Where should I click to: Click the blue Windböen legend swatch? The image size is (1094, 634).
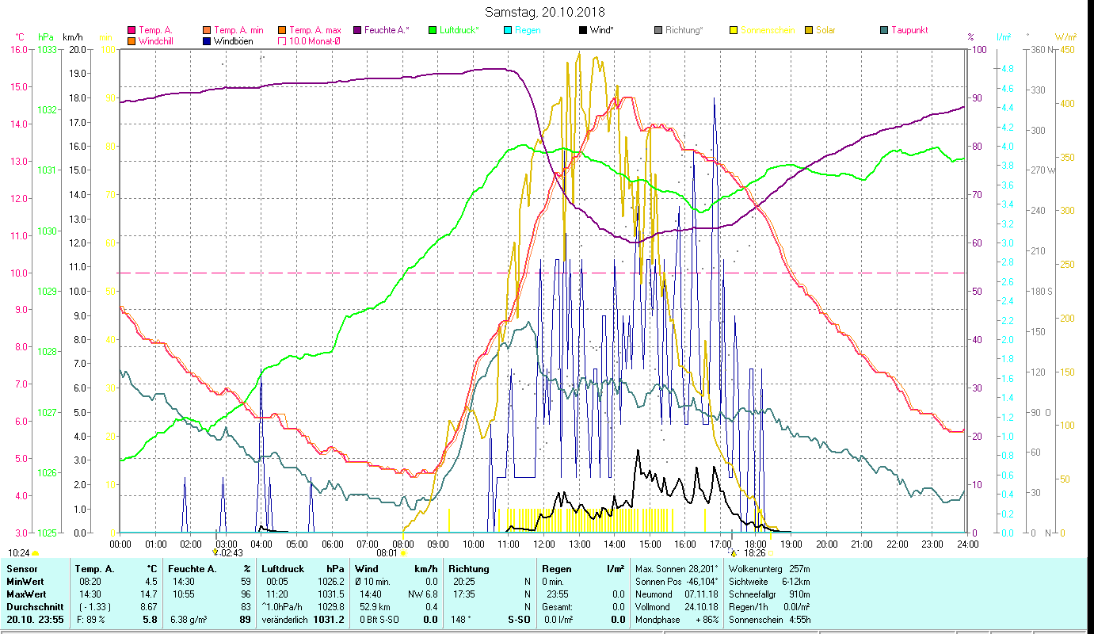pos(207,41)
